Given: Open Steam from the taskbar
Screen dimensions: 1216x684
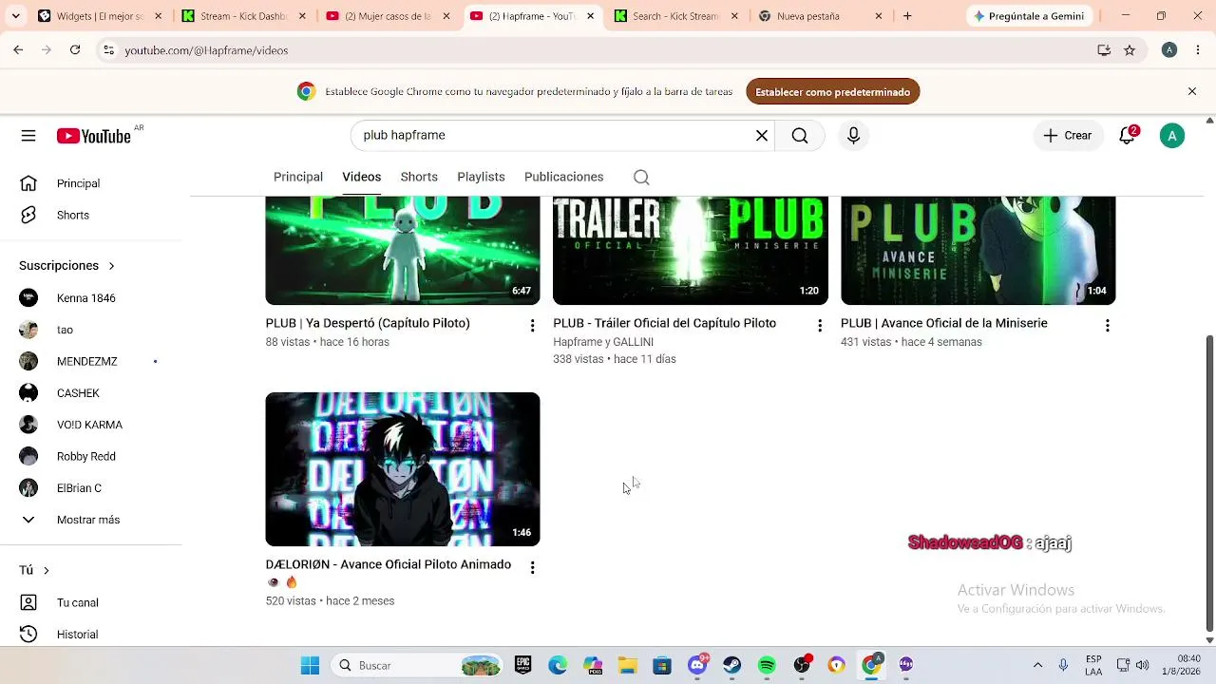Looking at the screenshot, I should 731,665.
